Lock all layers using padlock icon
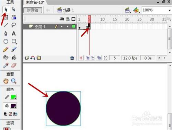Image resolution: width=172 pixels, height=130 pixels. [68, 19]
